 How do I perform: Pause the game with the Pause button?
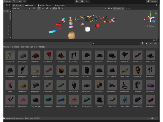pos(82,1)
